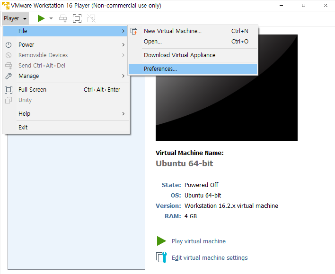Expand the Manage submenu arrow
The image size is (335, 274).
(x=123, y=76)
